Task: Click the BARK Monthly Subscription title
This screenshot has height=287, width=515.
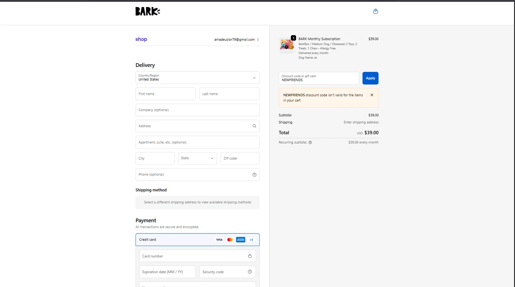Action: (x=319, y=39)
